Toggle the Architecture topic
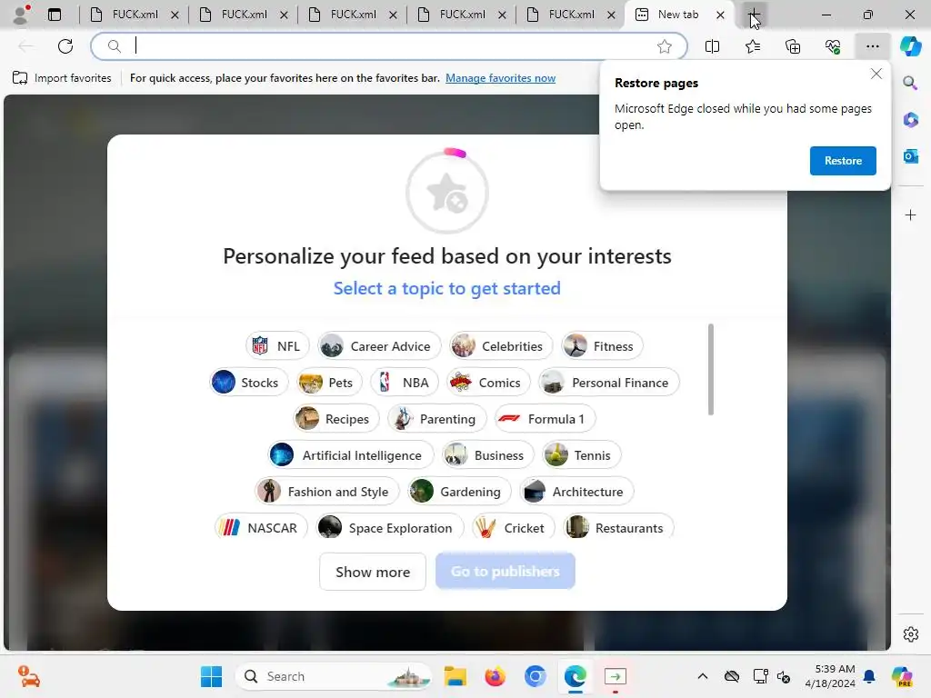This screenshot has height=698, width=931. pyautogui.click(x=576, y=492)
